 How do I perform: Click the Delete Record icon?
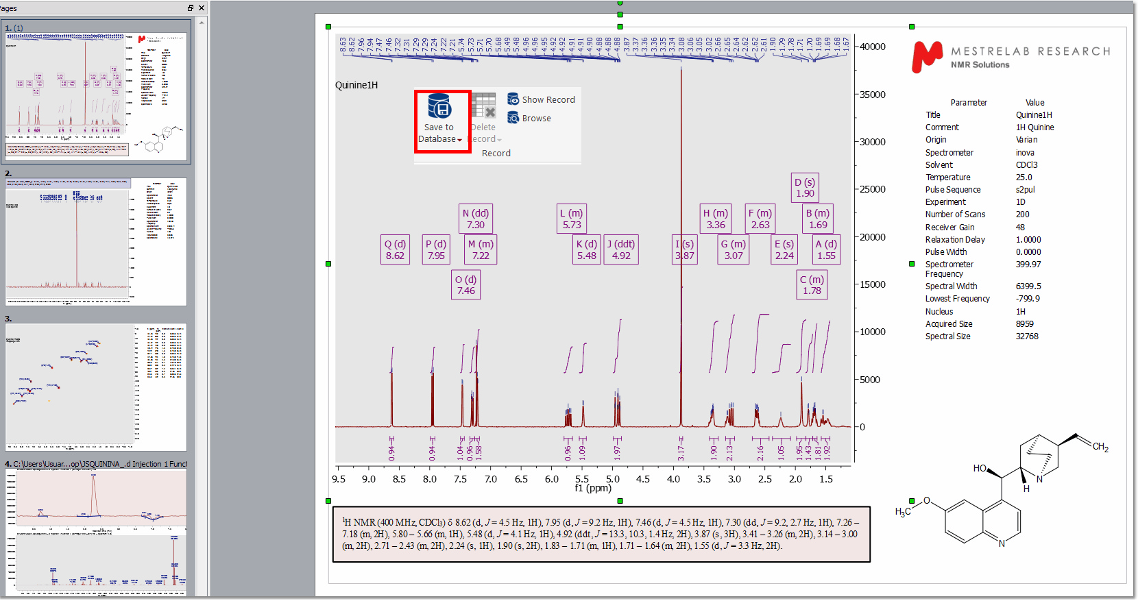tap(483, 105)
